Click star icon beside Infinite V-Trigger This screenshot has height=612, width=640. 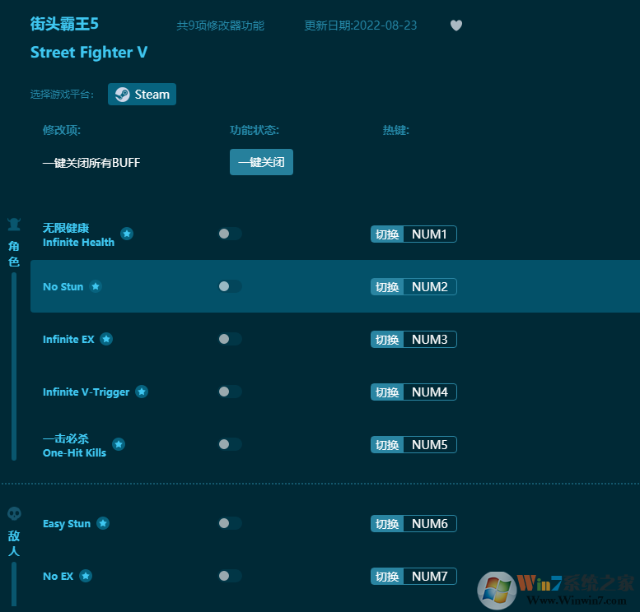pyautogui.click(x=142, y=392)
